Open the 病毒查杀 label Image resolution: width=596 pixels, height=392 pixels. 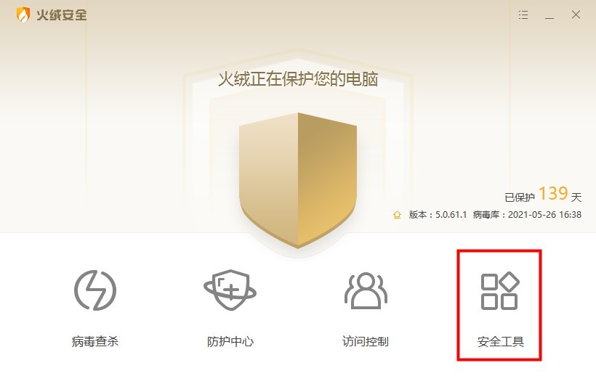point(95,341)
